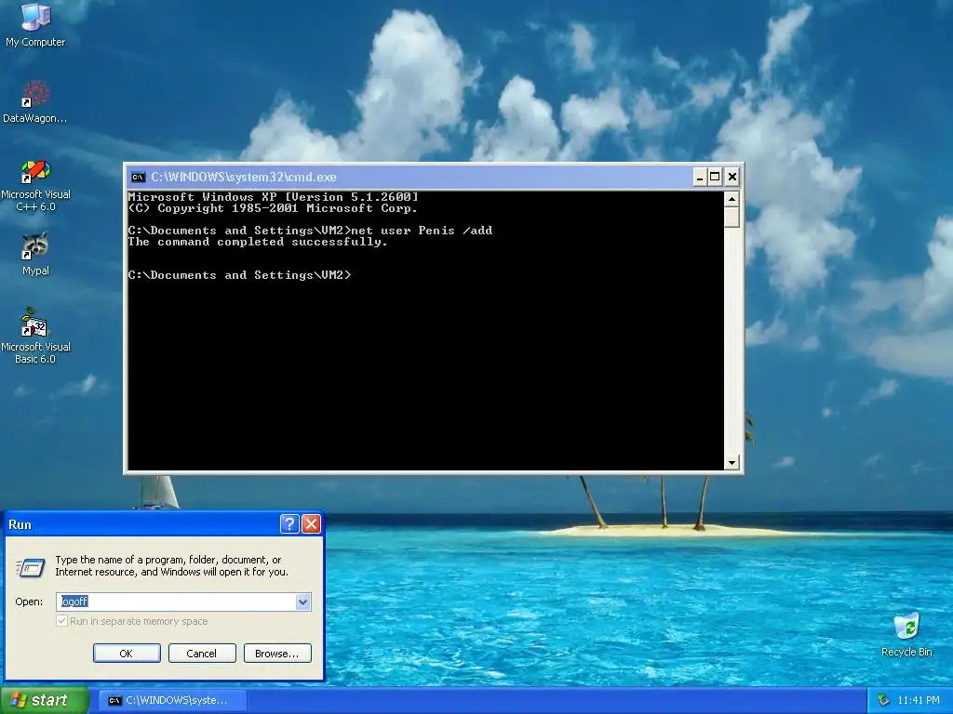Select the Mypal browser shortcut
This screenshot has height=714, width=953.
point(35,255)
